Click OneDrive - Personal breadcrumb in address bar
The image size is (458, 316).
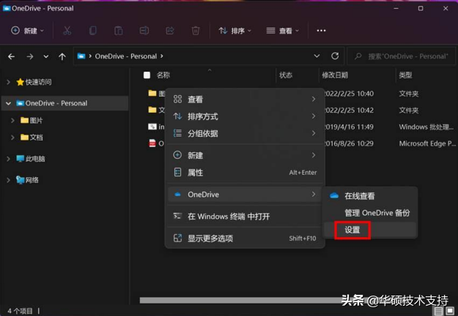[x=126, y=56]
